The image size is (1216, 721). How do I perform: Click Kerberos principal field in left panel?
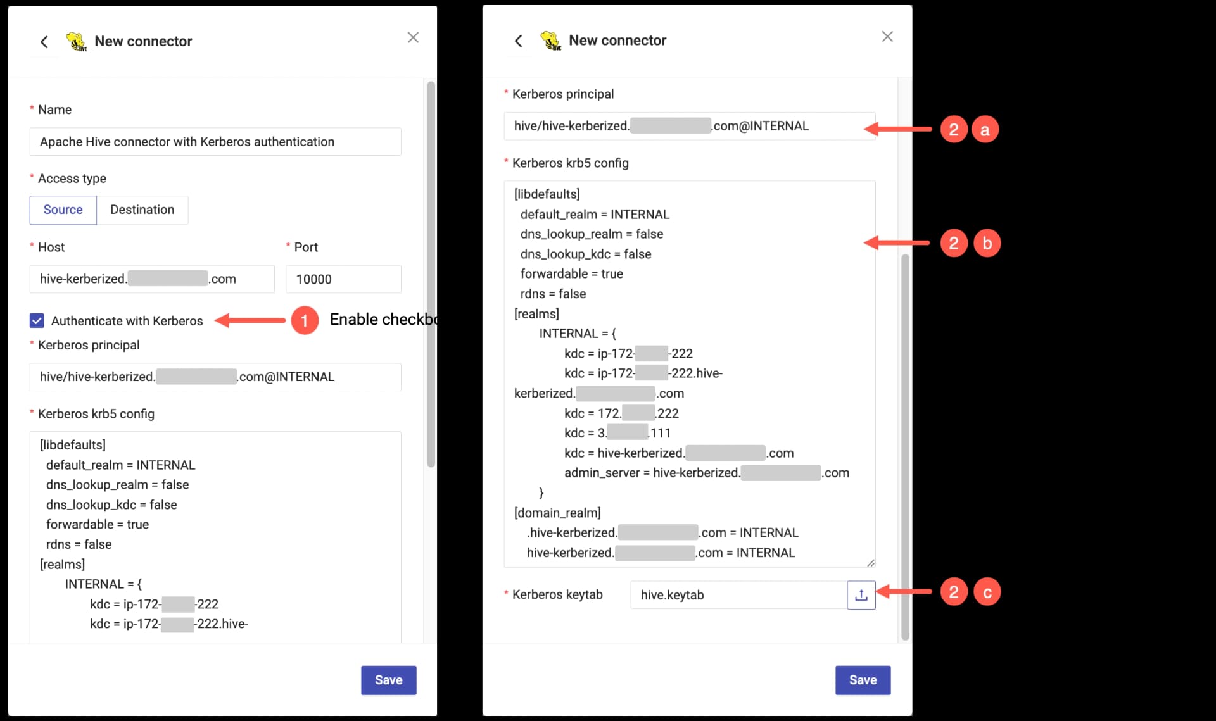pyautogui.click(x=215, y=377)
